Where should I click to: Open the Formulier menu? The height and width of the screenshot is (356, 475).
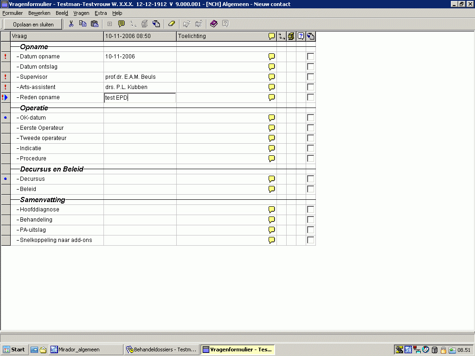(x=13, y=13)
